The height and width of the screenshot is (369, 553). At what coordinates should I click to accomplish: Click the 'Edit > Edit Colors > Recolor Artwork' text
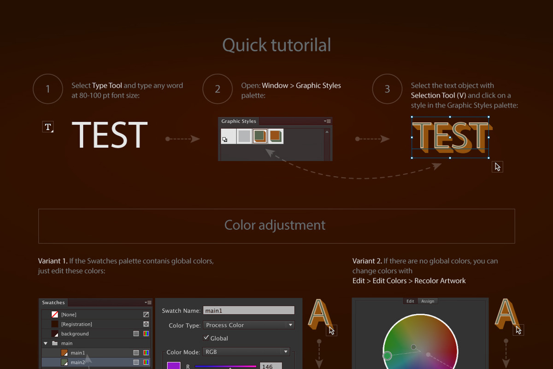409,280
